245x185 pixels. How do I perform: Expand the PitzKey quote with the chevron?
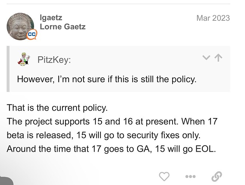click(x=206, y=58)
